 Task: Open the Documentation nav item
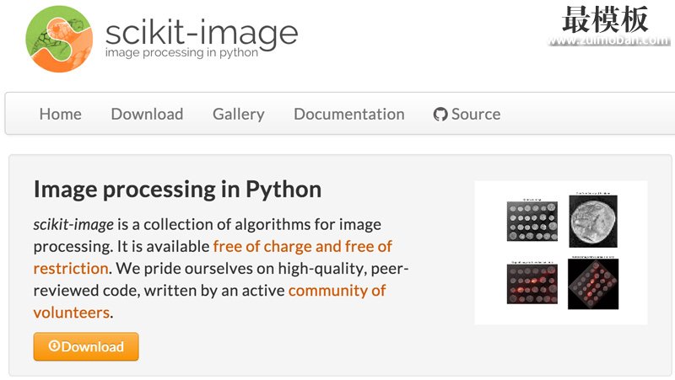pos(349,115)
